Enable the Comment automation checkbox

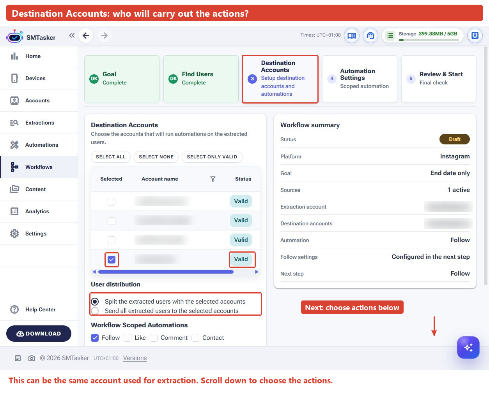point(154,338)
